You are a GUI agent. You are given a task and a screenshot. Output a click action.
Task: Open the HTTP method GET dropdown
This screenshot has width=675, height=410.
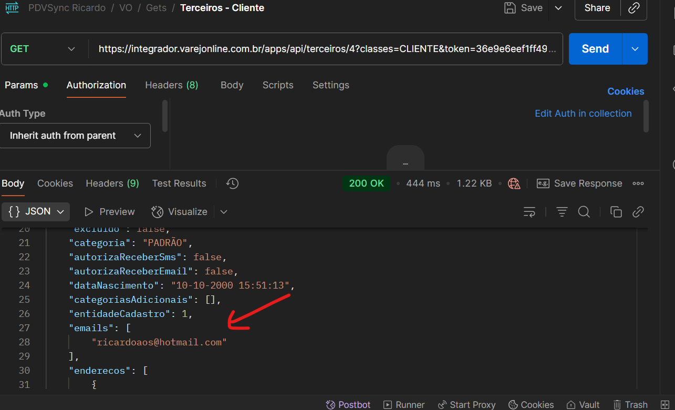coord(43,49)
